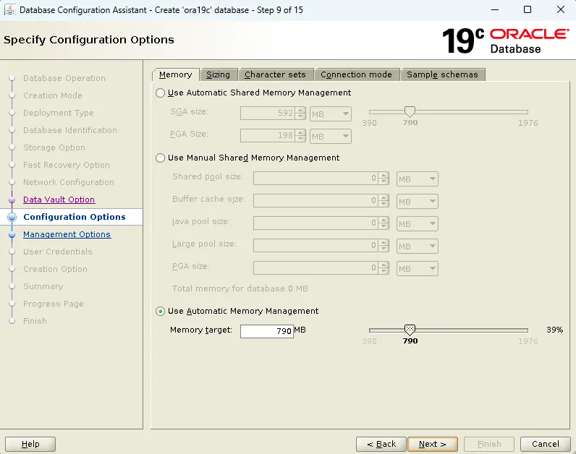
Task: Cancel the database creation wizard
Action: point(546,444)
